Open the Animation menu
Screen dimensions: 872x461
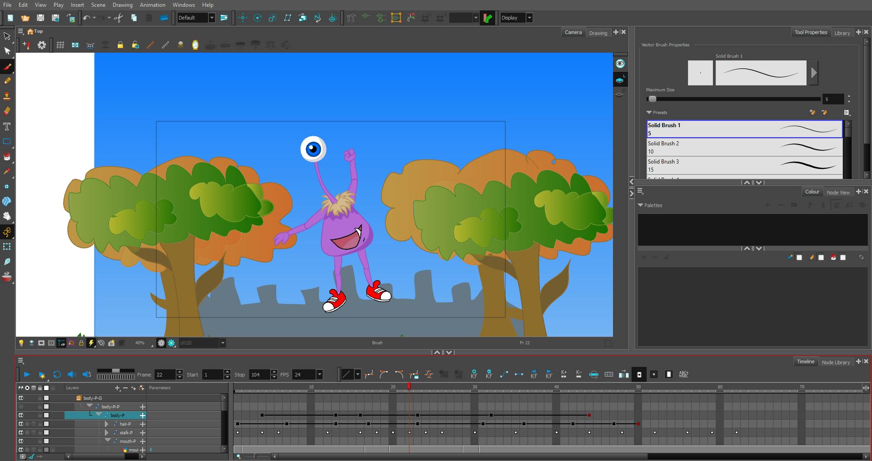click(x=152, y=5)
